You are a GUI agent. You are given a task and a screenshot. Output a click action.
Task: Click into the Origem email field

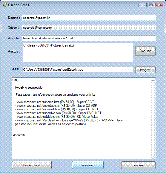coord(89,28)
